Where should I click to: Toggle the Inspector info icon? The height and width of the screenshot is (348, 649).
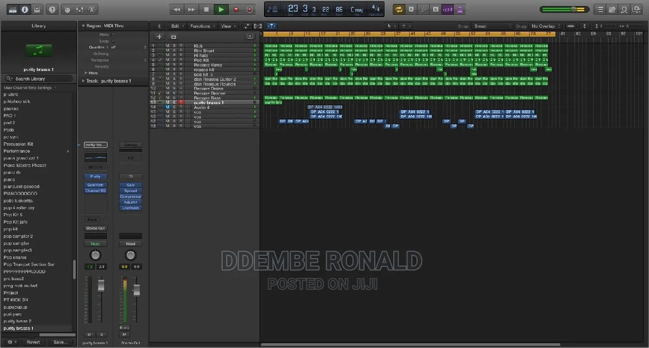(x=25, y=9)
